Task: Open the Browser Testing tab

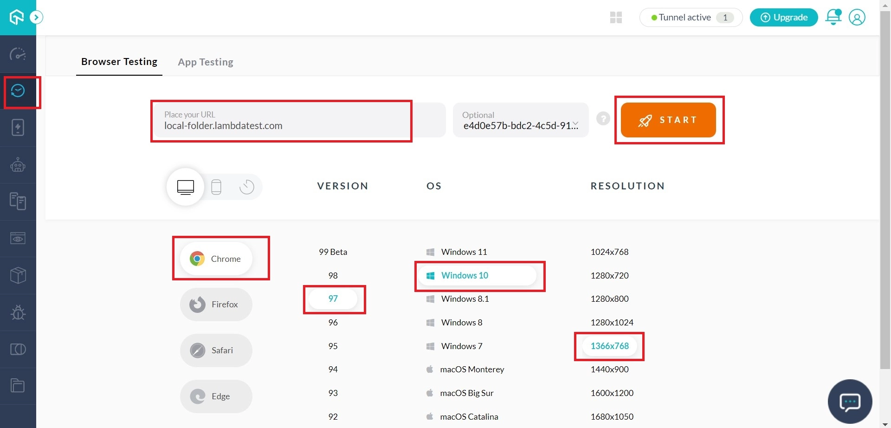Action: coord(119,61)
